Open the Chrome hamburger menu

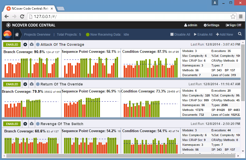(x=241, y=16)
